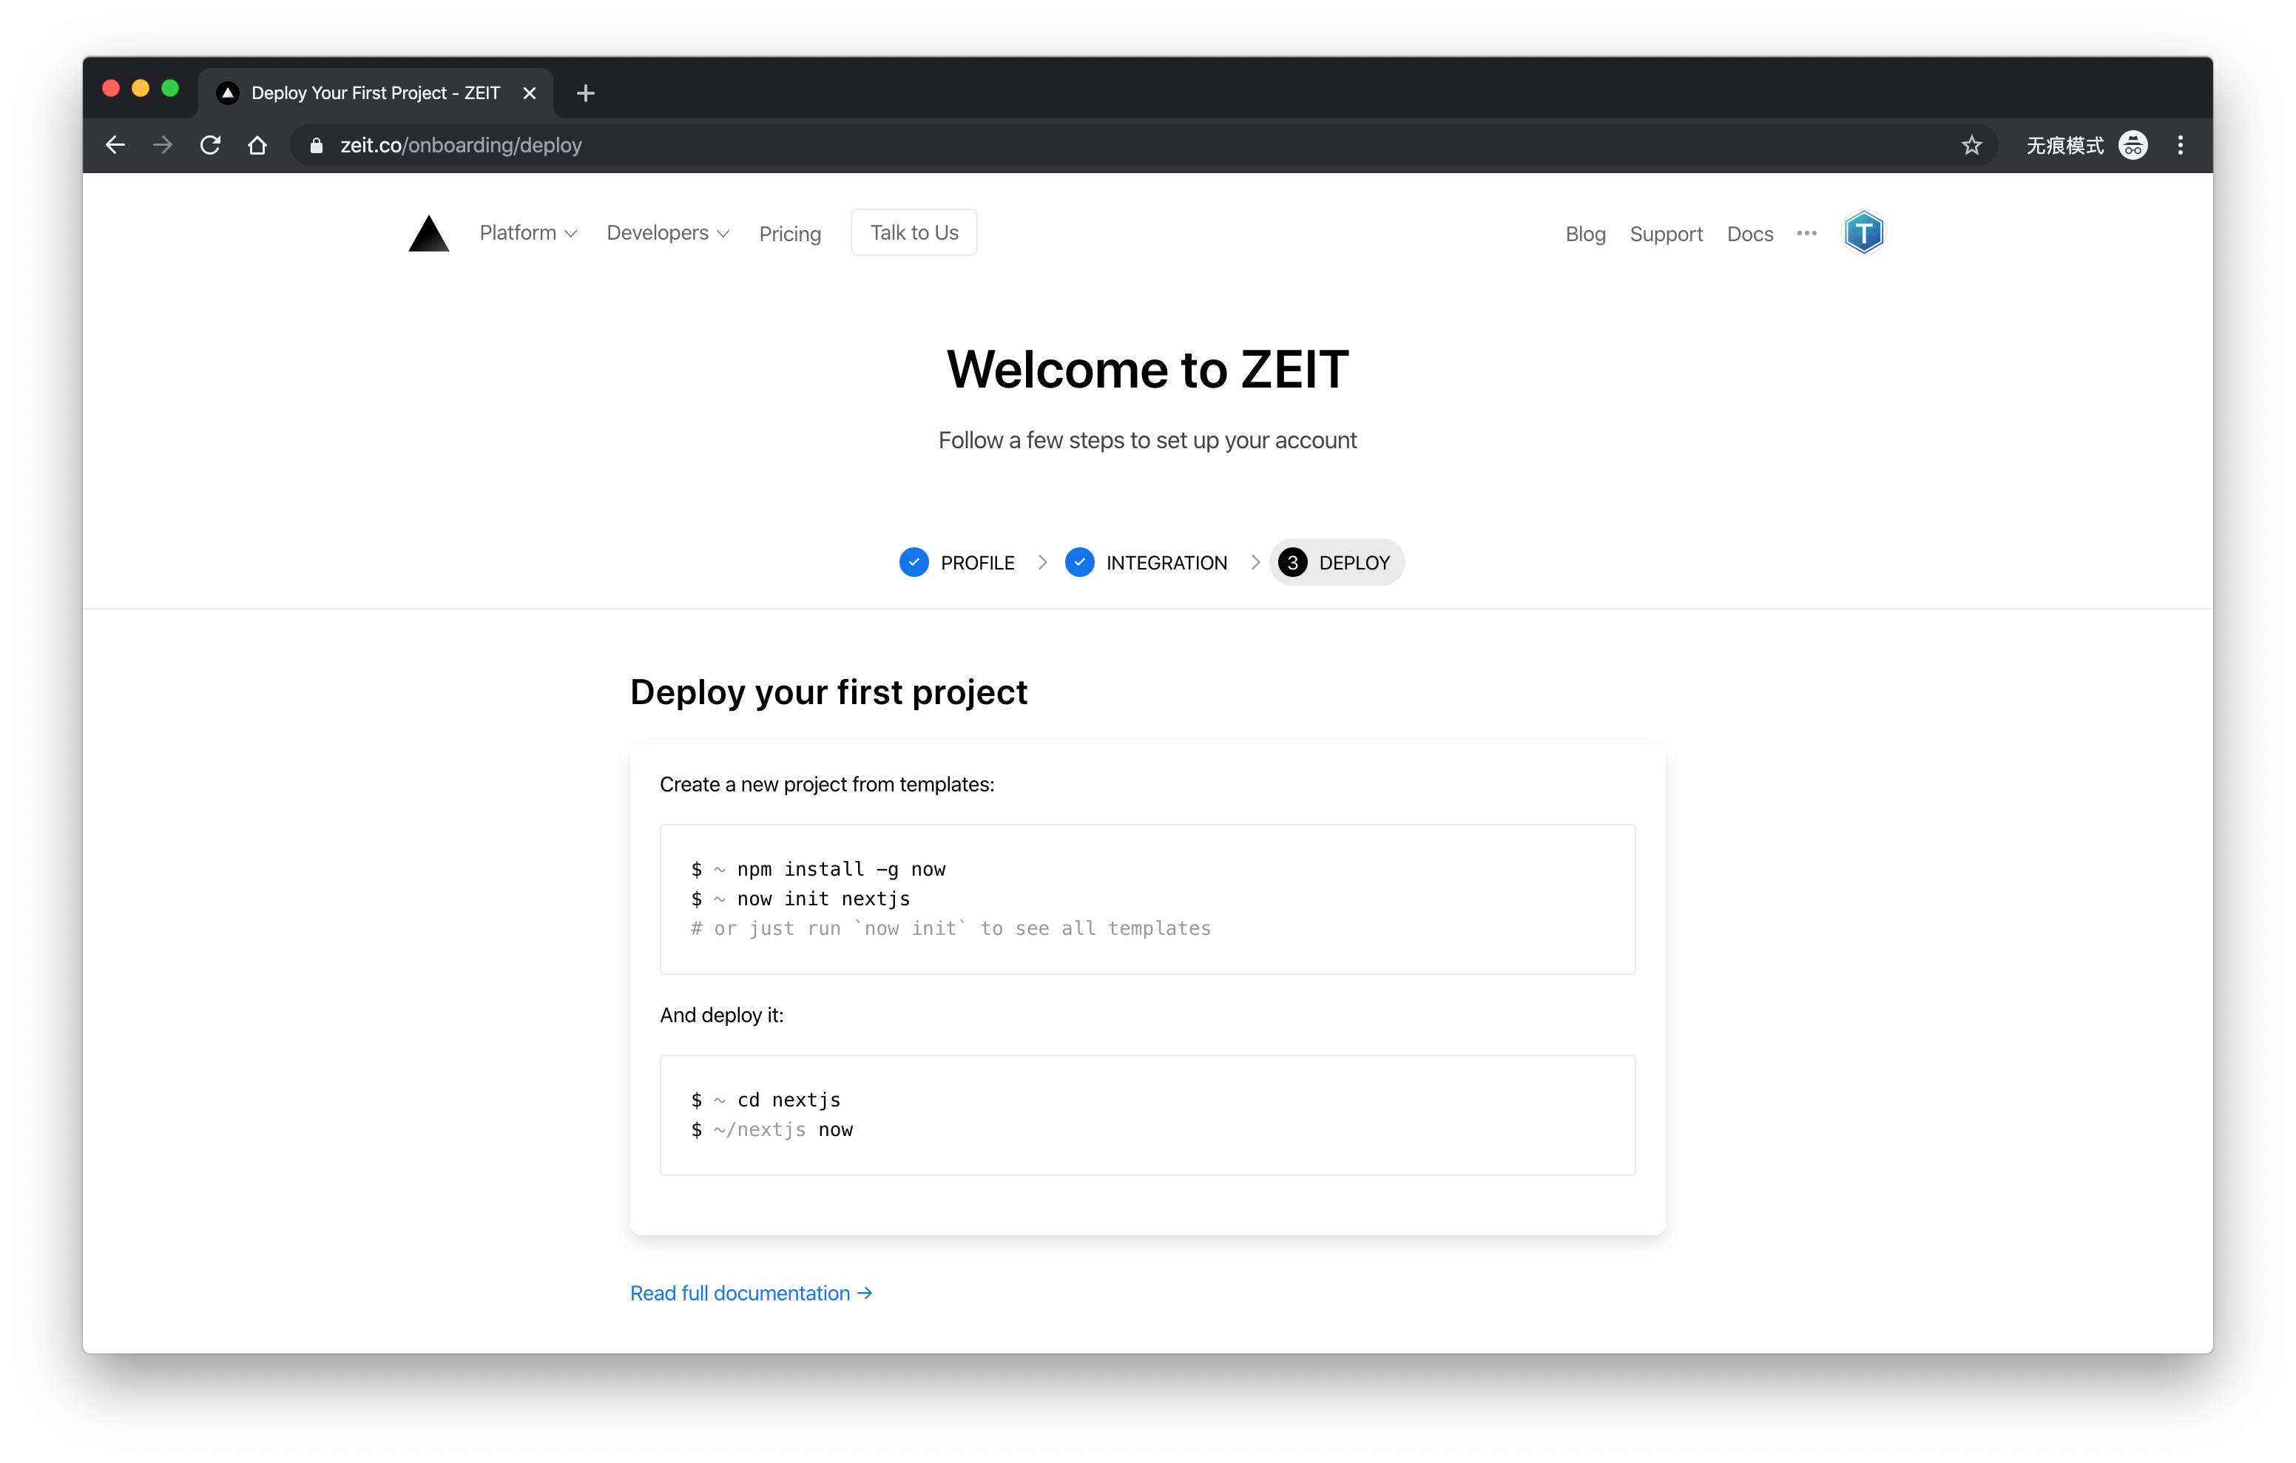View site security lock info
2296x1463 pixels.
click(x=317, y=145)
